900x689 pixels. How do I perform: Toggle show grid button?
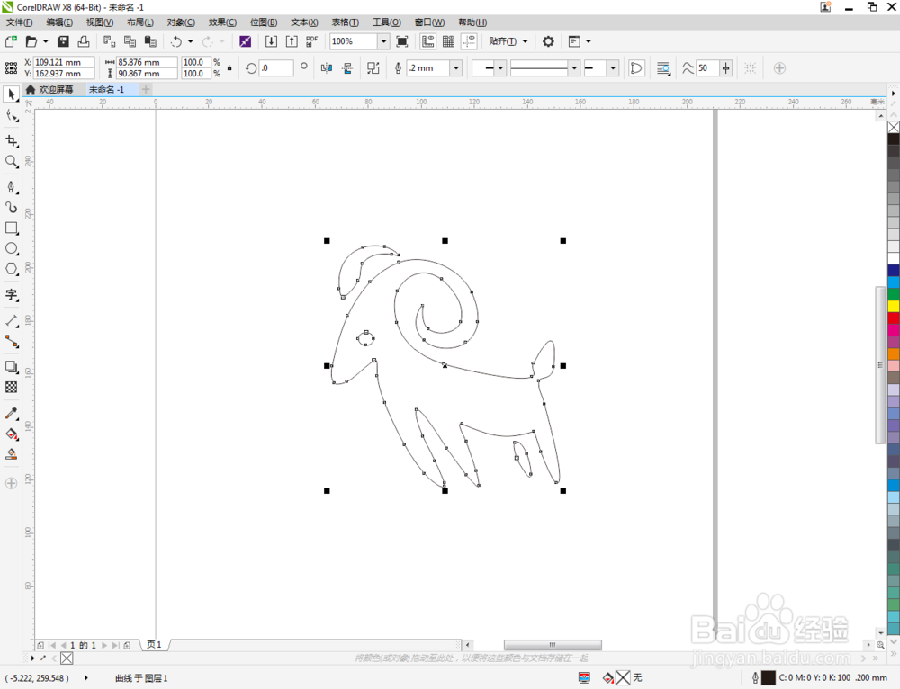(x=448, y=41)
